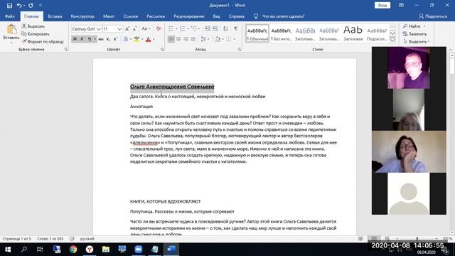Image resolution: width=455 pixels, height=256 pixels.
Task: Click the shading paint bucket icon
Action: [x=218, y=39]
